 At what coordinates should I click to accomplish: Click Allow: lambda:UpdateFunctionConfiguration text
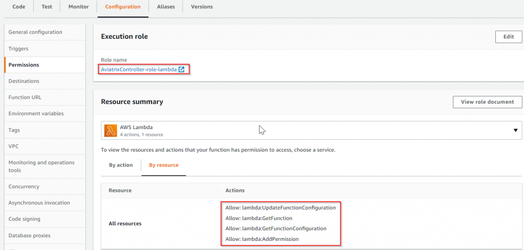pyautogui.click(x=280, y=208)
